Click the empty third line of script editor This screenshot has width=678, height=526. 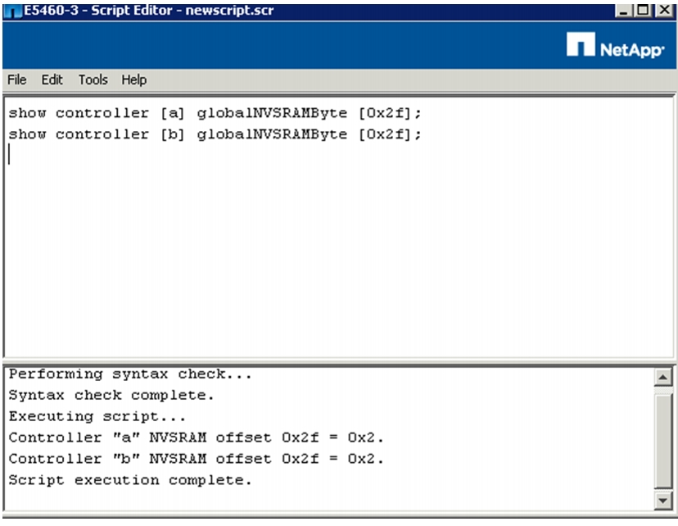click(x=340, y=155)
